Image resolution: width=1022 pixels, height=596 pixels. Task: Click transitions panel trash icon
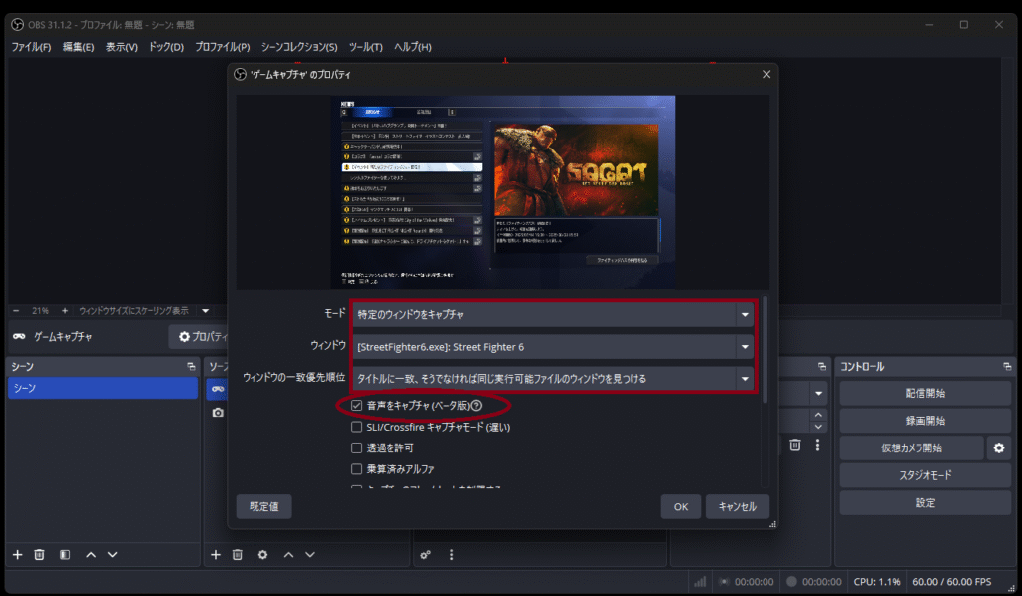pos(795,446)
